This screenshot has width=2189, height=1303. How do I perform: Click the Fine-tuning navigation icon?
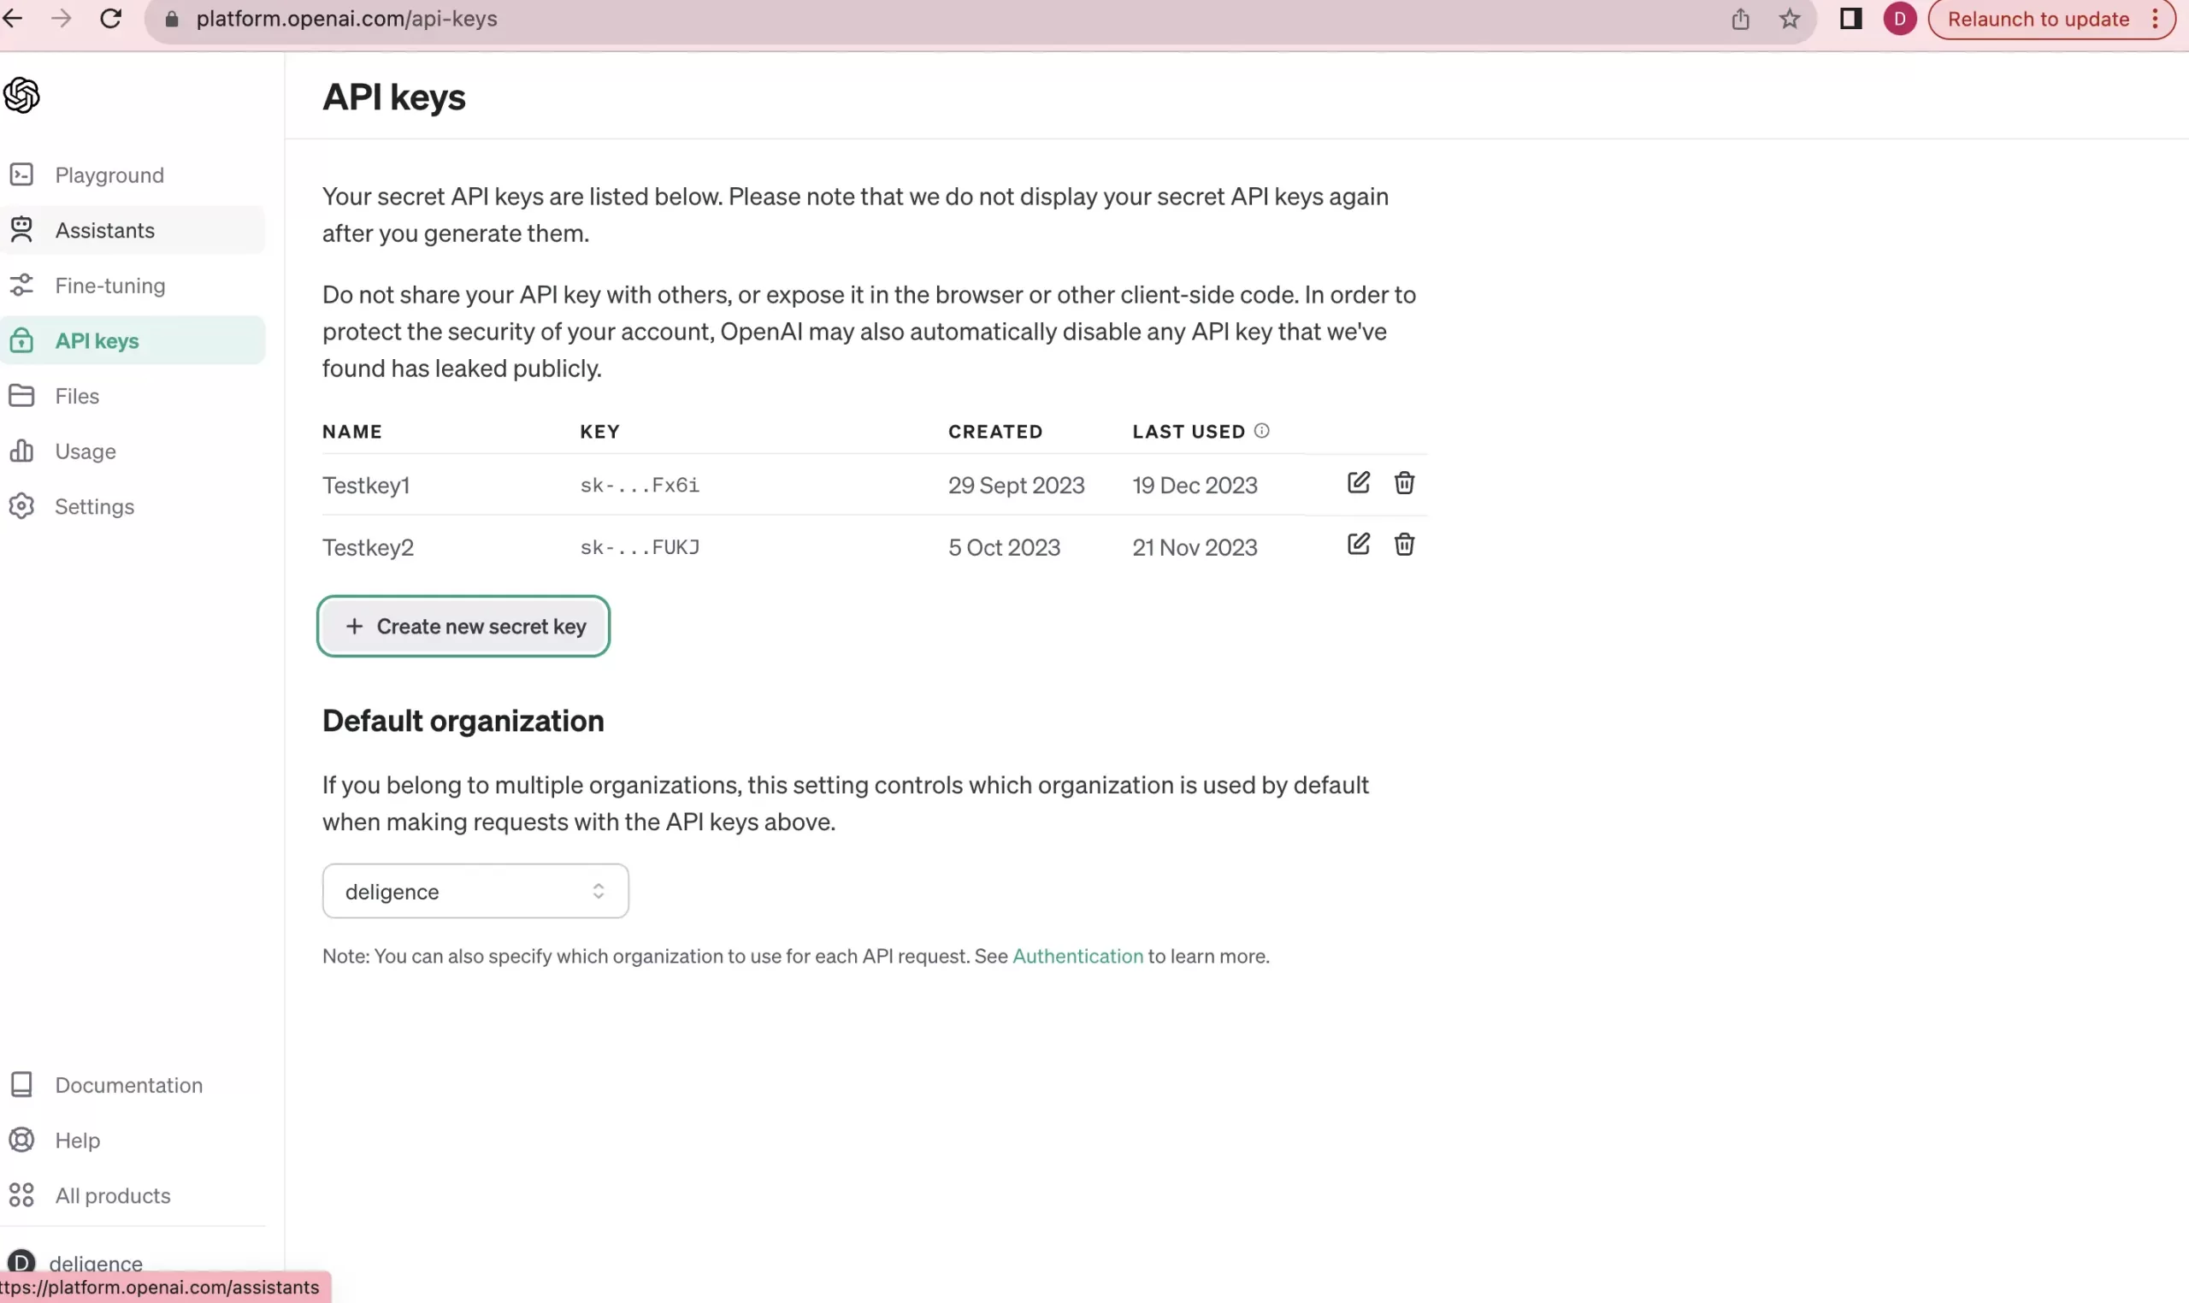tap(21, 284)
